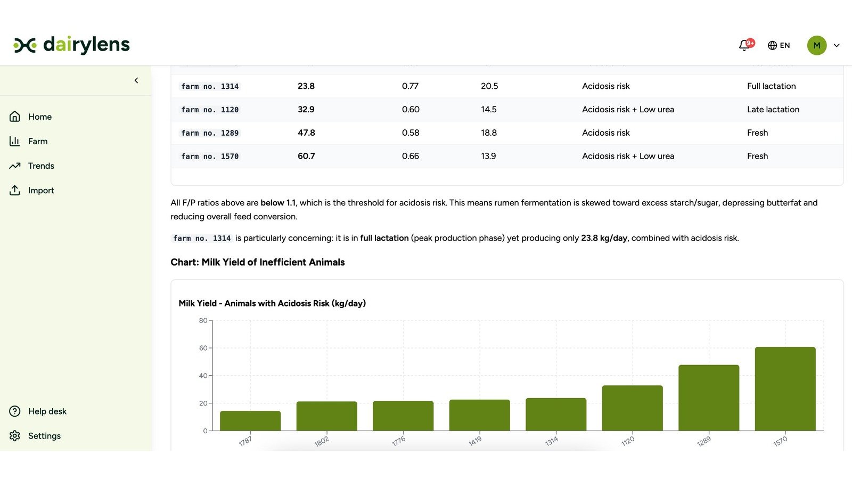Viewport: 852px width, 479px height.
Task: Open the Settings link
Action: 44,436
